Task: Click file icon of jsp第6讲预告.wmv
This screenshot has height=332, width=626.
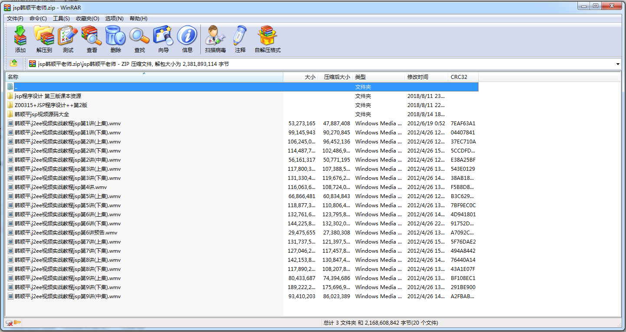Action: [x=10, y=232]
